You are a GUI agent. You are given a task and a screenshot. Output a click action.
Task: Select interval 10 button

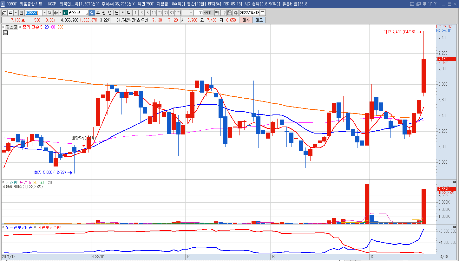pyautogui.click(x=154, y=13)
